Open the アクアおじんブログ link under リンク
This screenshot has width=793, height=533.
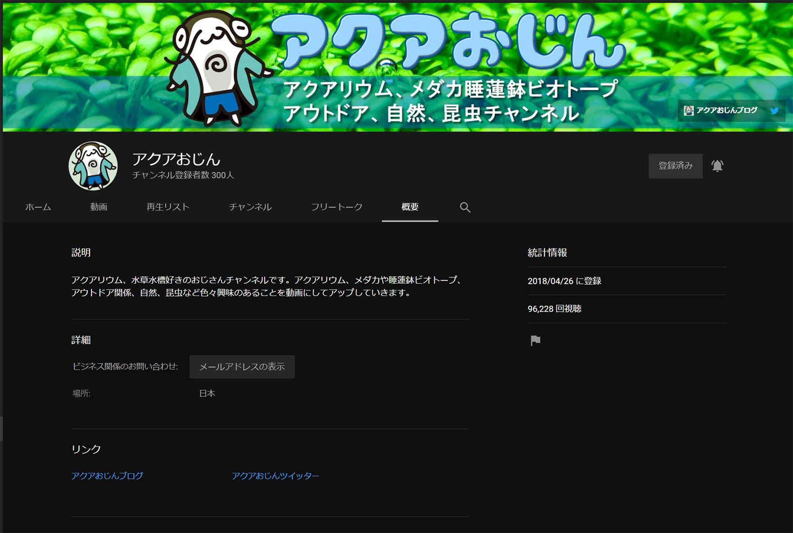pos(107,476)
